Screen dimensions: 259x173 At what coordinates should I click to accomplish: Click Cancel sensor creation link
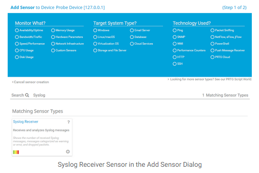pyautogui.click(x=31, y=82)
